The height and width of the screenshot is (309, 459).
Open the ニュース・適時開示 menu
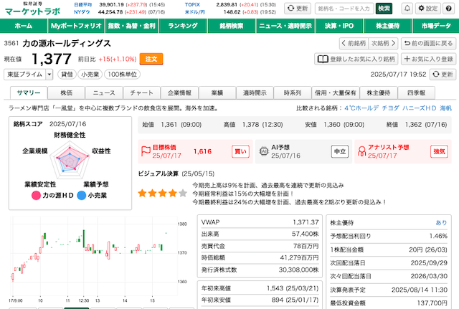coord(285,26)
